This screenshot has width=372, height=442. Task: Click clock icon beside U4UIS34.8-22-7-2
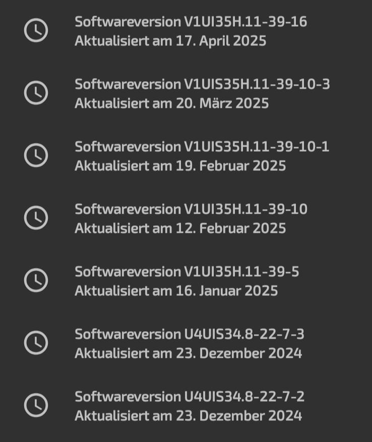coord(36,406)
